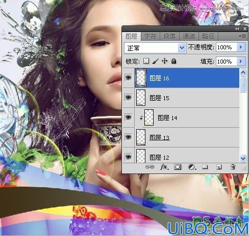
Task: Close the layers panel
Action: point(245,29)
